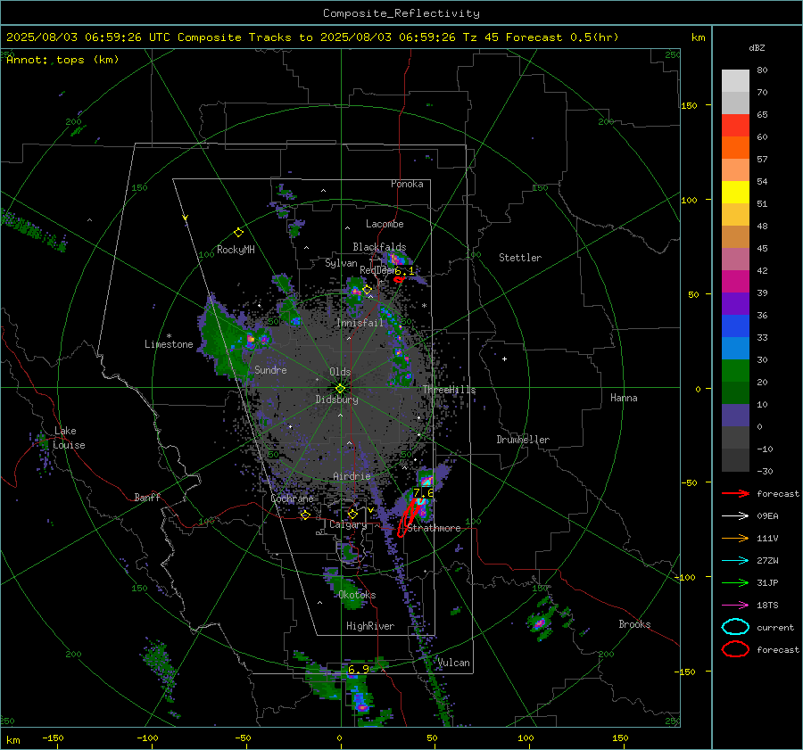Click the white plus marker east of ThreeHills
This screenshot has height=750, width=803.
click(x=504, y=359)
